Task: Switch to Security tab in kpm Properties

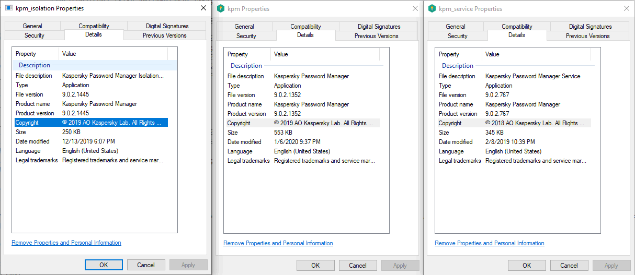Action: [246, 36]
